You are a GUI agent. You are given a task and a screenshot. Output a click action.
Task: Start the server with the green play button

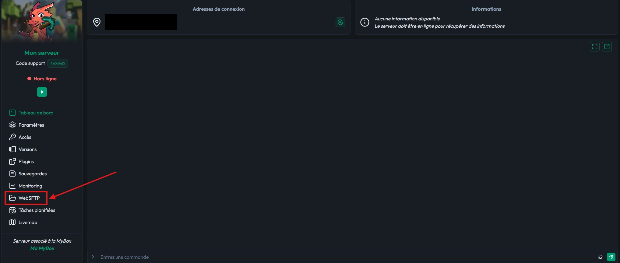(x=42, y=92)
